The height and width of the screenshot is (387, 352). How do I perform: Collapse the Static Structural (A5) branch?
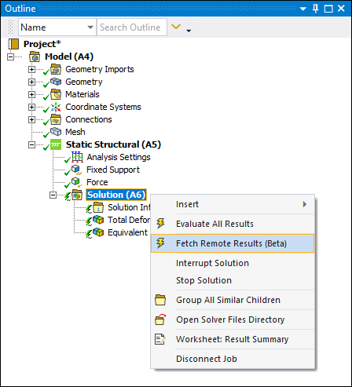pos(31,144)
